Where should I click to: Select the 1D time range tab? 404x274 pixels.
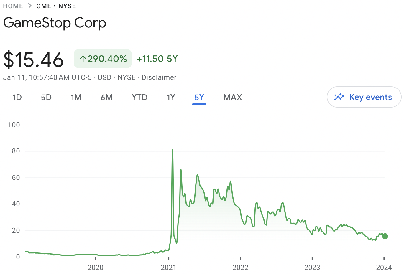[17, 98]
